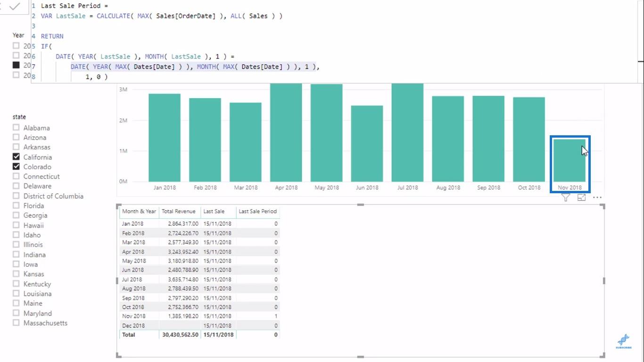Check the Idaho state checkbox
644x362 pixels.
[17, 235]
